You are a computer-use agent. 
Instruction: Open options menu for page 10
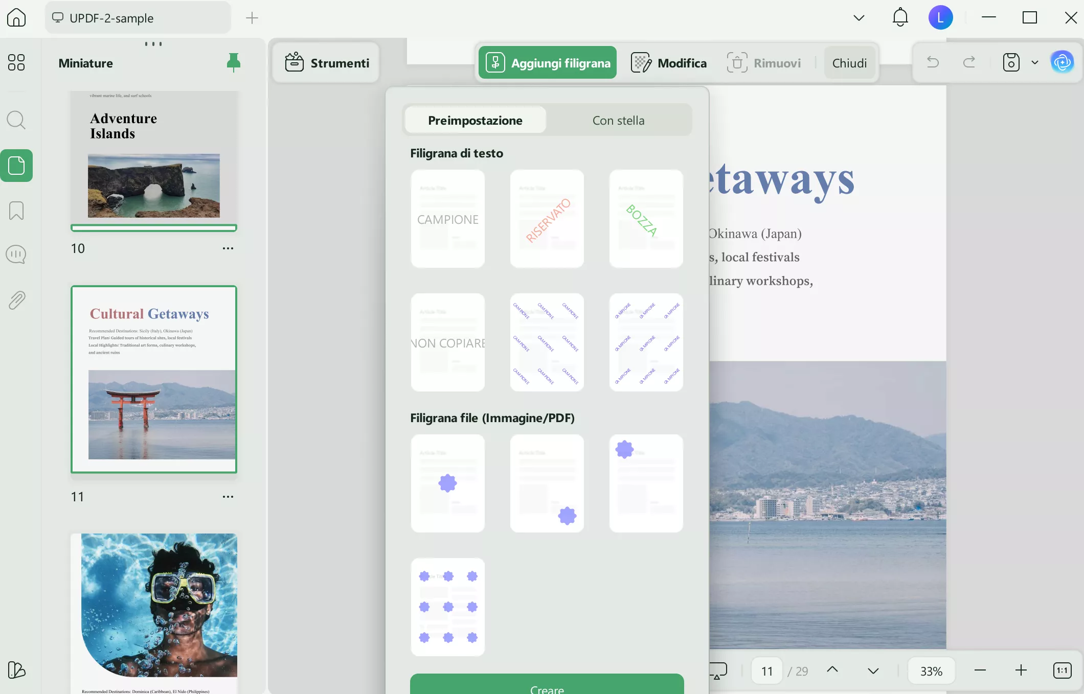[x=228, y=248]
